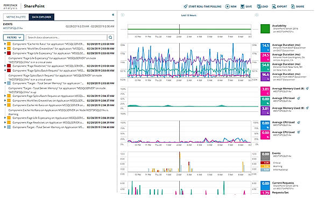
Task: Start real-time polling
Action: point(202,6)
